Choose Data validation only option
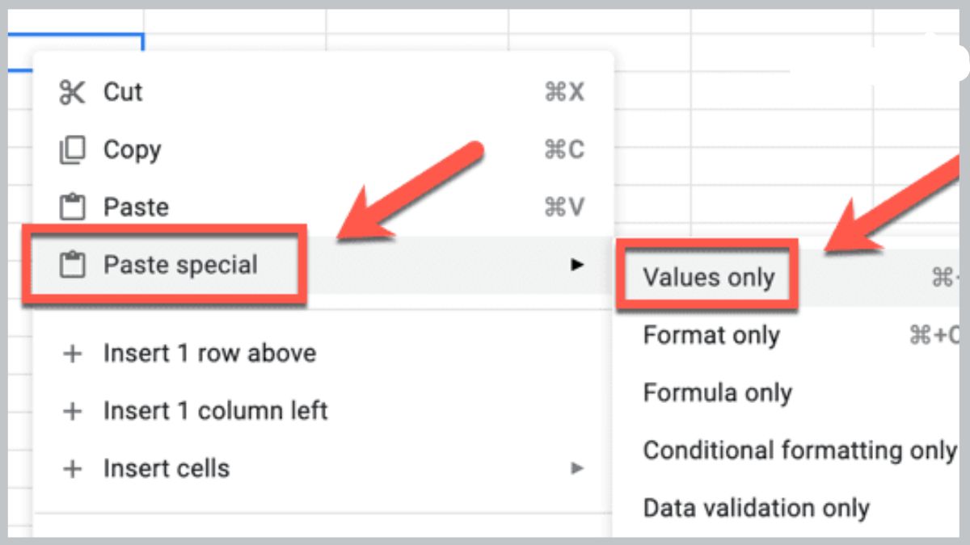Viewport: 970px width, 545px height. click(x=756, y=509)
